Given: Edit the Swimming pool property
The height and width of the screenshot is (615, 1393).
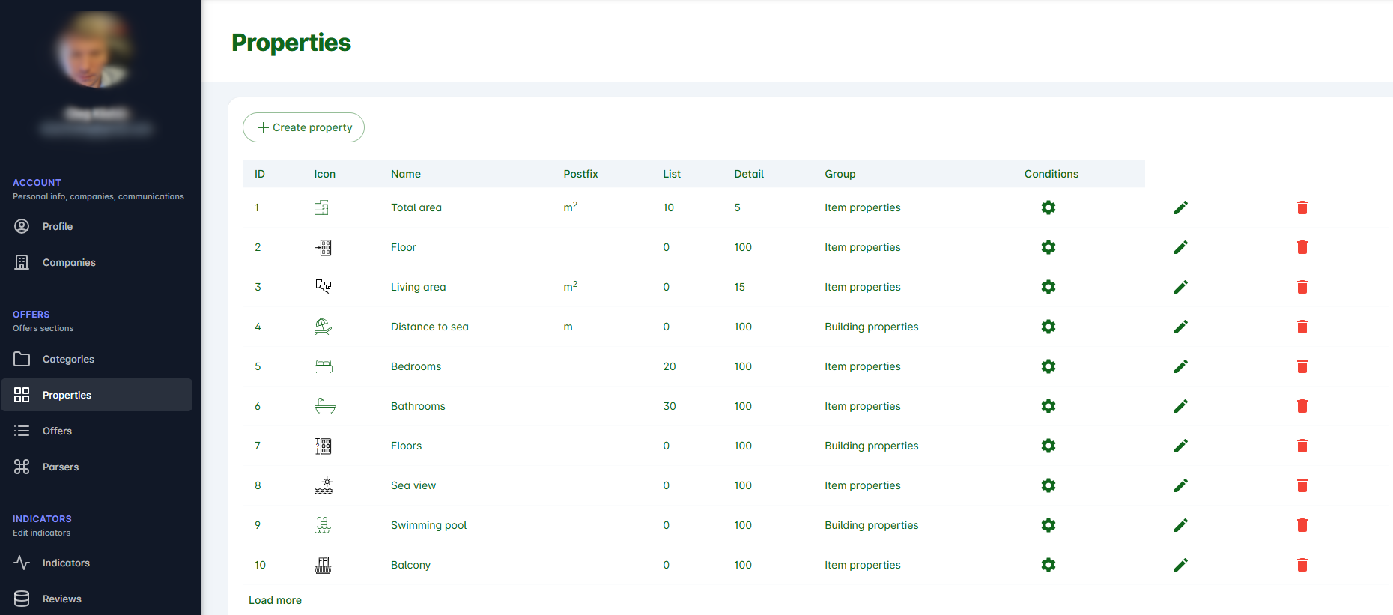Looking at the screenshot, I should point(1181,525).
